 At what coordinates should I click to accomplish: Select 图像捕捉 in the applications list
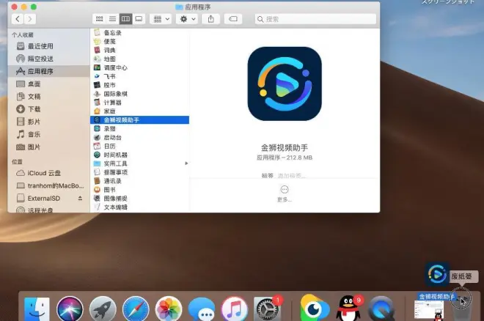pos(139,199)
